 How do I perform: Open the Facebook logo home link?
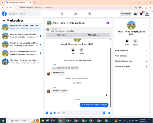pos(4,14)
